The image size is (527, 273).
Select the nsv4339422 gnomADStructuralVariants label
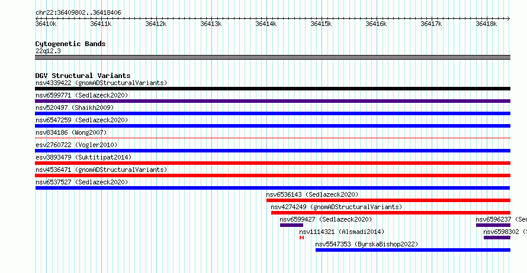101,83
